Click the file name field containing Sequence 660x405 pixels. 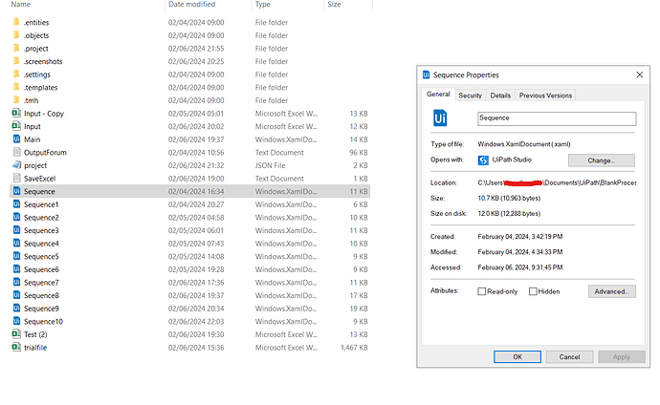[x=557, y=118]
